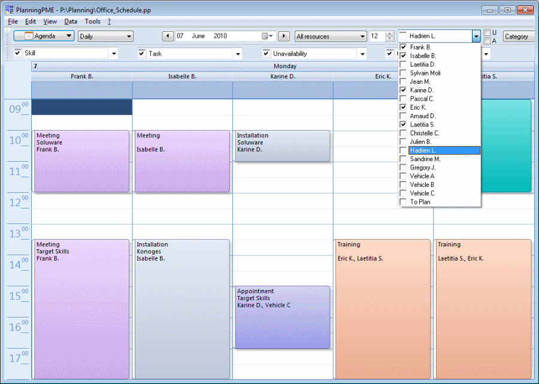Select Karine D. Installation Soluware task
This screenshot has height=384, width=539.
pyautogui.click(x=282, y=146)
